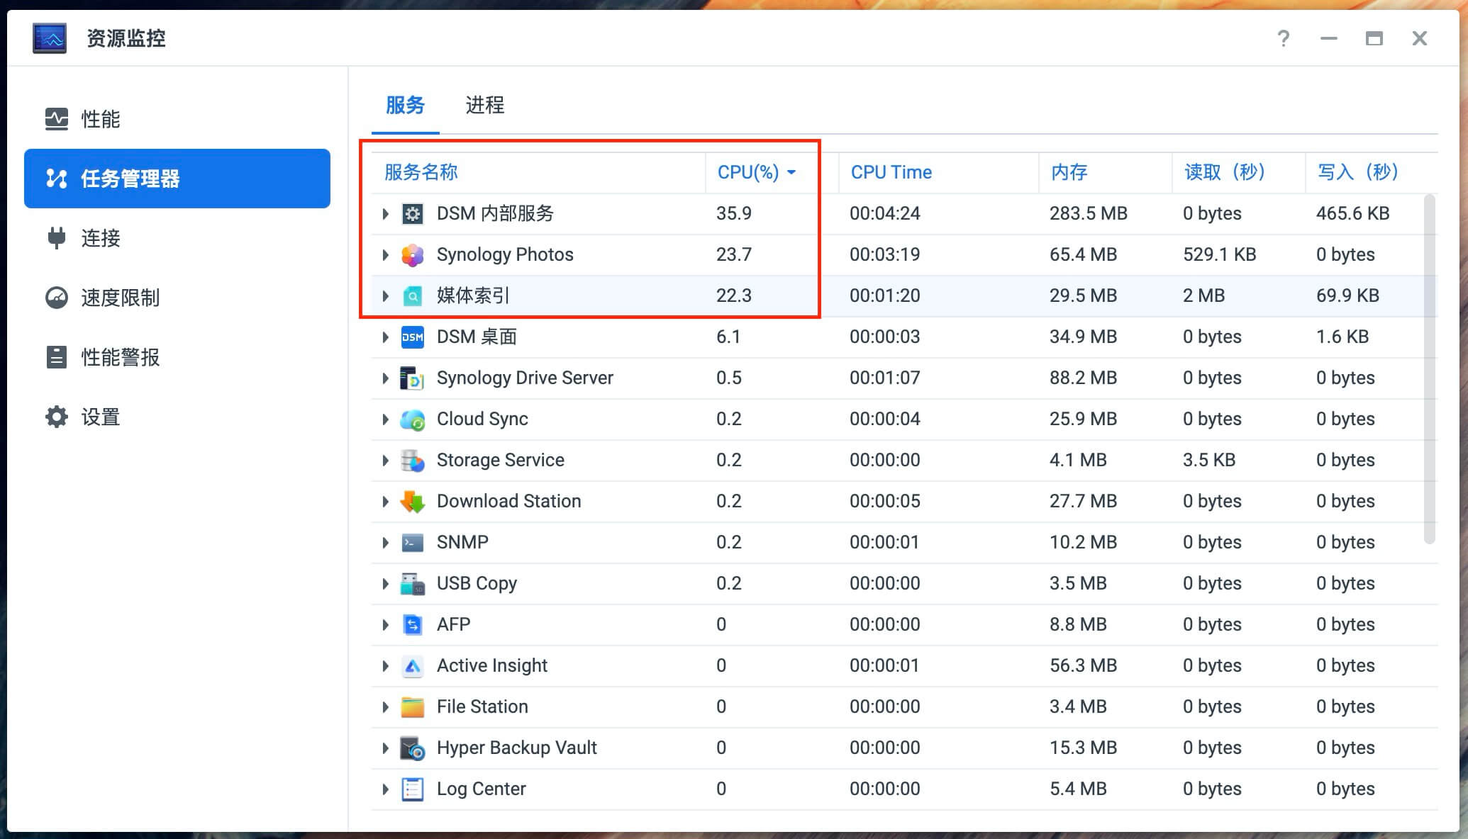The image size is (1468, 839).
Task: Click the Cloud Sync cloud icon
Action: tap(413, 419)
